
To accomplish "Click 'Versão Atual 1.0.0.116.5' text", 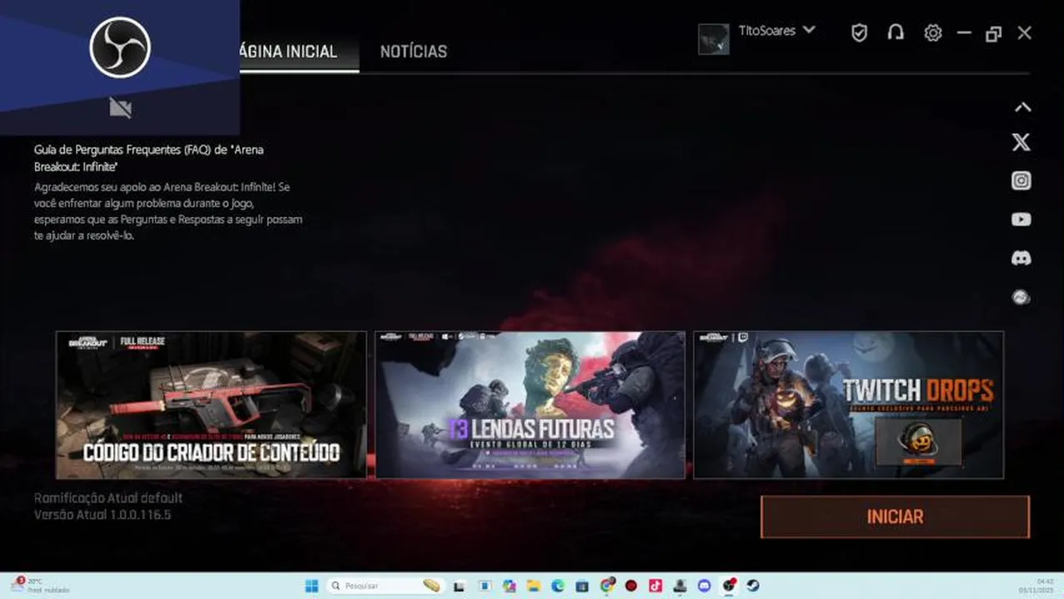I will coord(102,515).
